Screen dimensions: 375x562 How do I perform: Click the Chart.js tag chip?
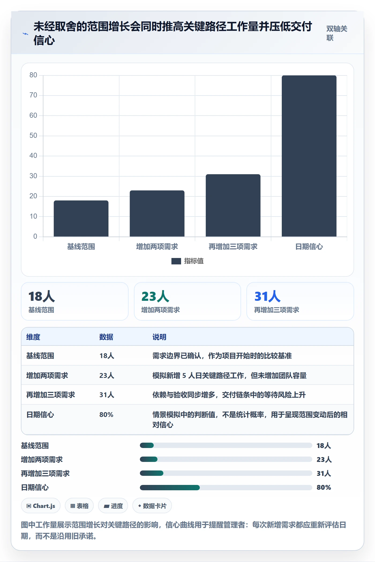pyautogui.click(x=41, y=506)
